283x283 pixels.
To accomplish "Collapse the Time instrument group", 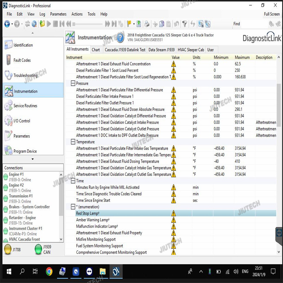I will [x=73, y=181].
